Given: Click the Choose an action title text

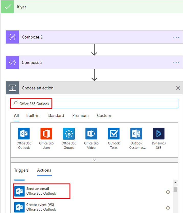Looking at the screenshot, I should (38, 88).
